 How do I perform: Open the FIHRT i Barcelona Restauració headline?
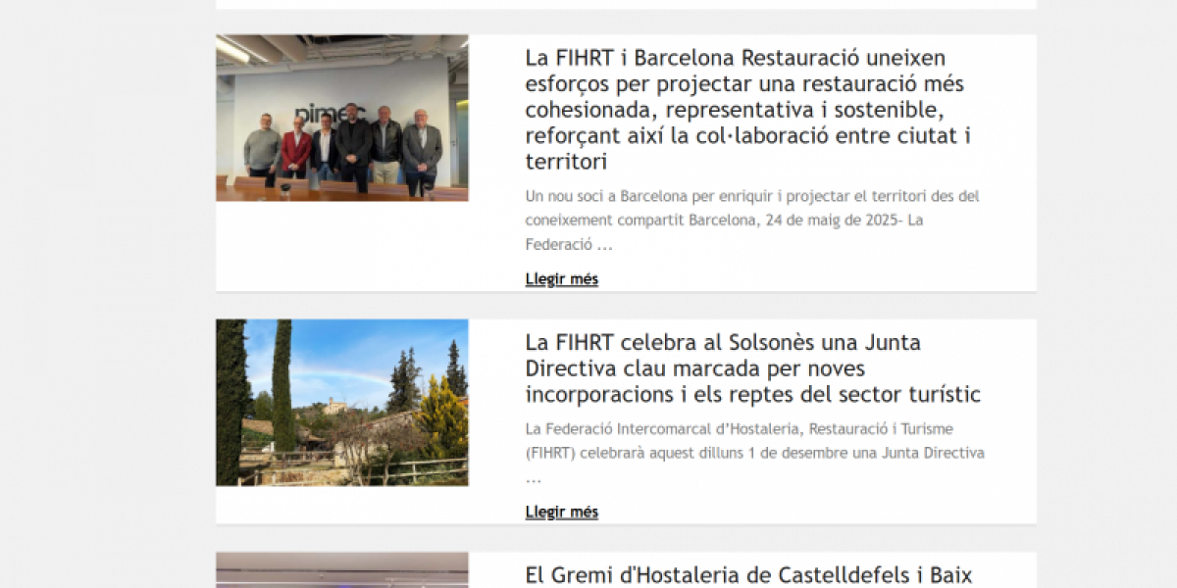tap(747, 110)
